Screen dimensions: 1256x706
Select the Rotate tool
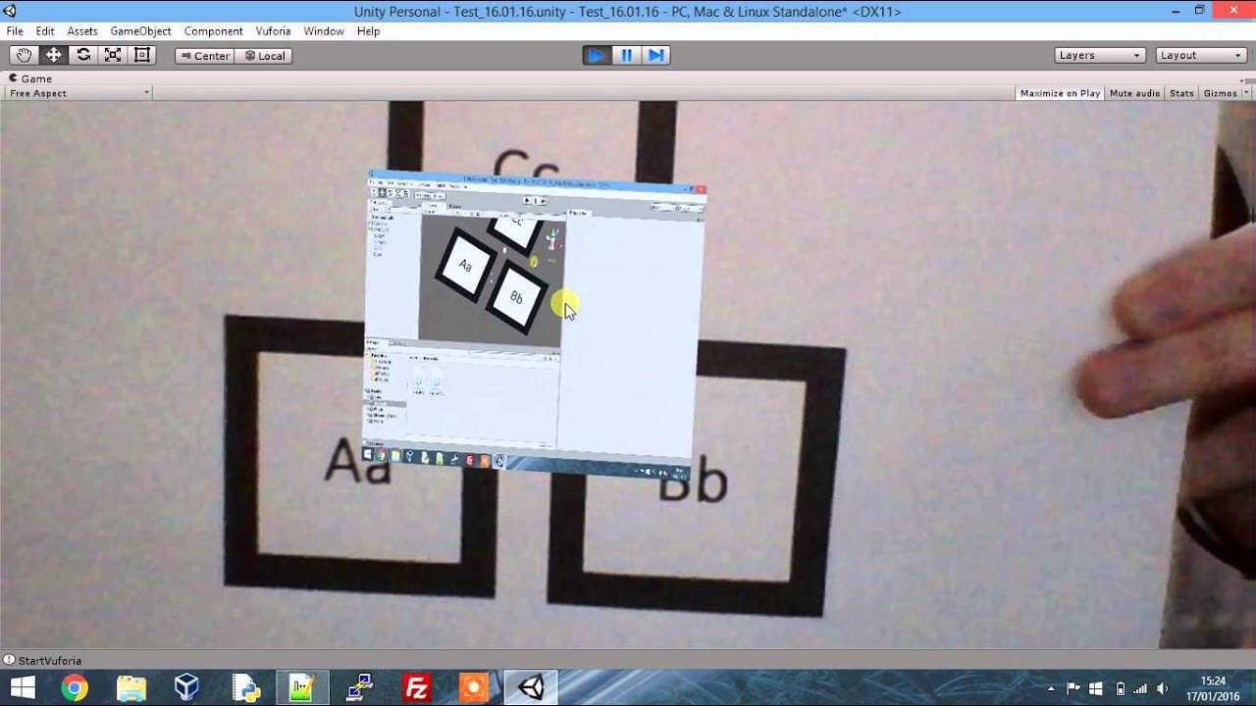[83, 56]
